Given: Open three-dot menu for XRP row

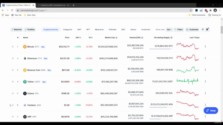Looking at the screenshot, I should tap(205, 116).
